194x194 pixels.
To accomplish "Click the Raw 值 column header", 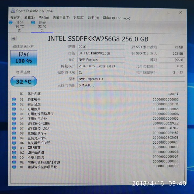I will tap(173, 94).
